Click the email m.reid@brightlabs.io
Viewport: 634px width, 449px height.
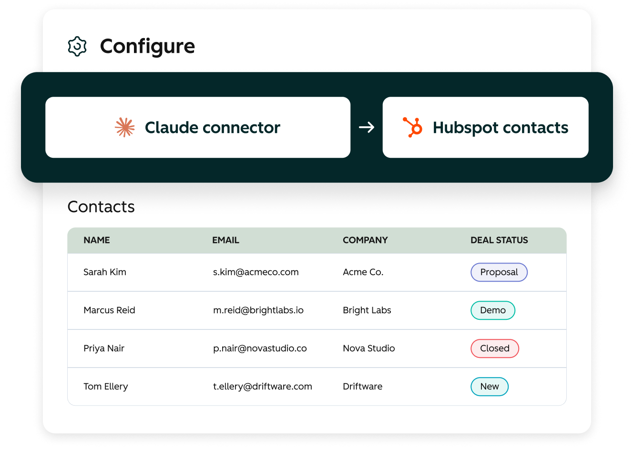coord(258,310)
